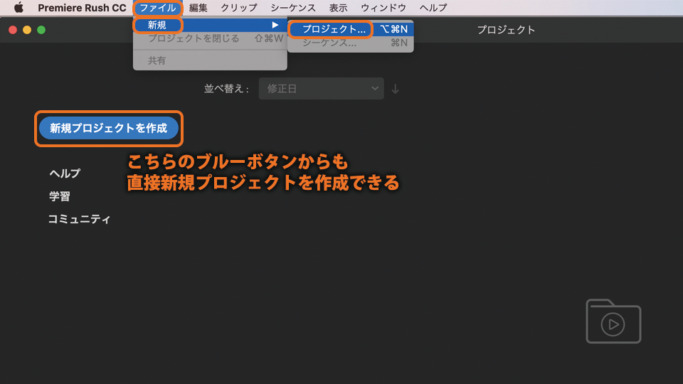Open the コミュニティ link
The image size is (683, 384).
(x=79, y=219)
